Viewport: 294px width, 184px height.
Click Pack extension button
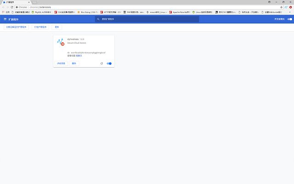tap(40, 27)
